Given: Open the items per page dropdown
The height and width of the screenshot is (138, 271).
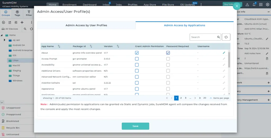Looking at the screenshot, I should tap(211, 98).
